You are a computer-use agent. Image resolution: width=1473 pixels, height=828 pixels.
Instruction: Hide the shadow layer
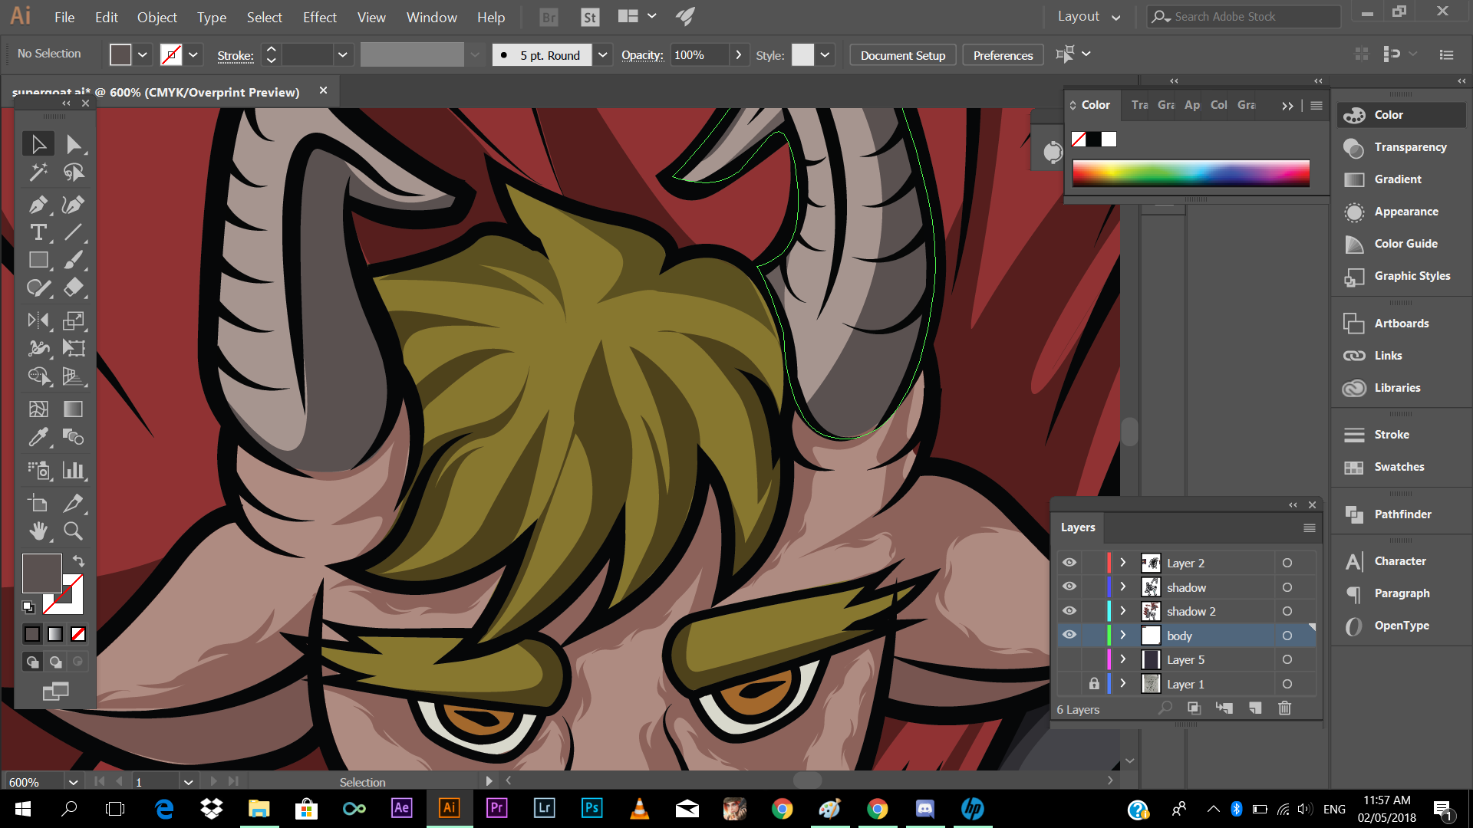pos(1069,586)
